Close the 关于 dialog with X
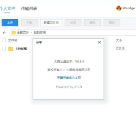Viewport: 136px width, 136px height. tap(99, 42)
